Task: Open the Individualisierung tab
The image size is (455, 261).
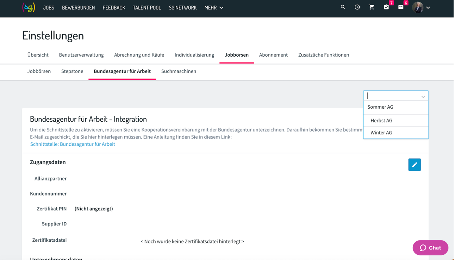Action: pyautogui.click(x=194, y=55)
